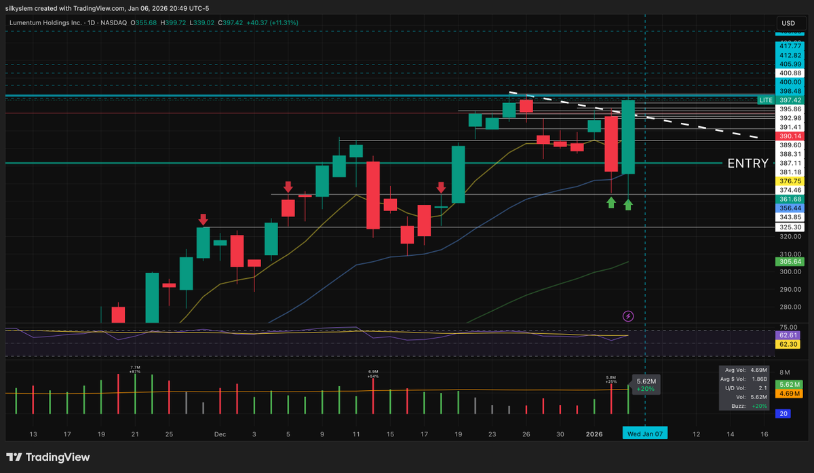The width and height of the screenshot is (814, 473).
Task: Select the red down arrow above the Dec 18 candle
Action: pyautogui.click(x=441, y=187)
